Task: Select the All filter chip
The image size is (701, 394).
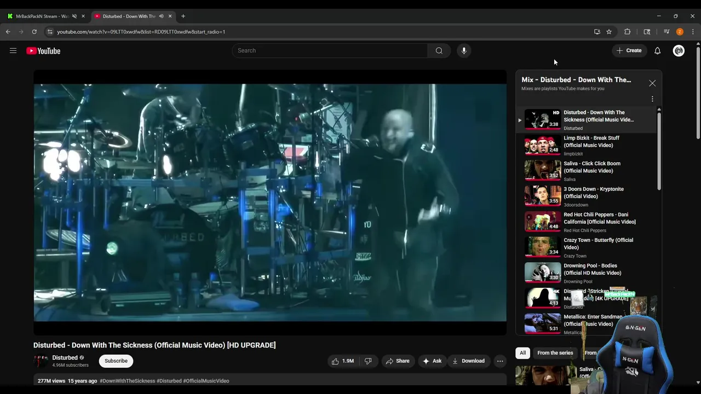Action: point(523,353)
